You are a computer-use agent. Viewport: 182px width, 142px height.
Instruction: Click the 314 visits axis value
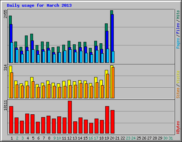coord(5,68)
